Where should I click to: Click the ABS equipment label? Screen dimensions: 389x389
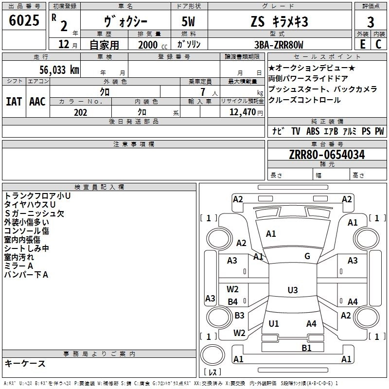coord(313,131)
